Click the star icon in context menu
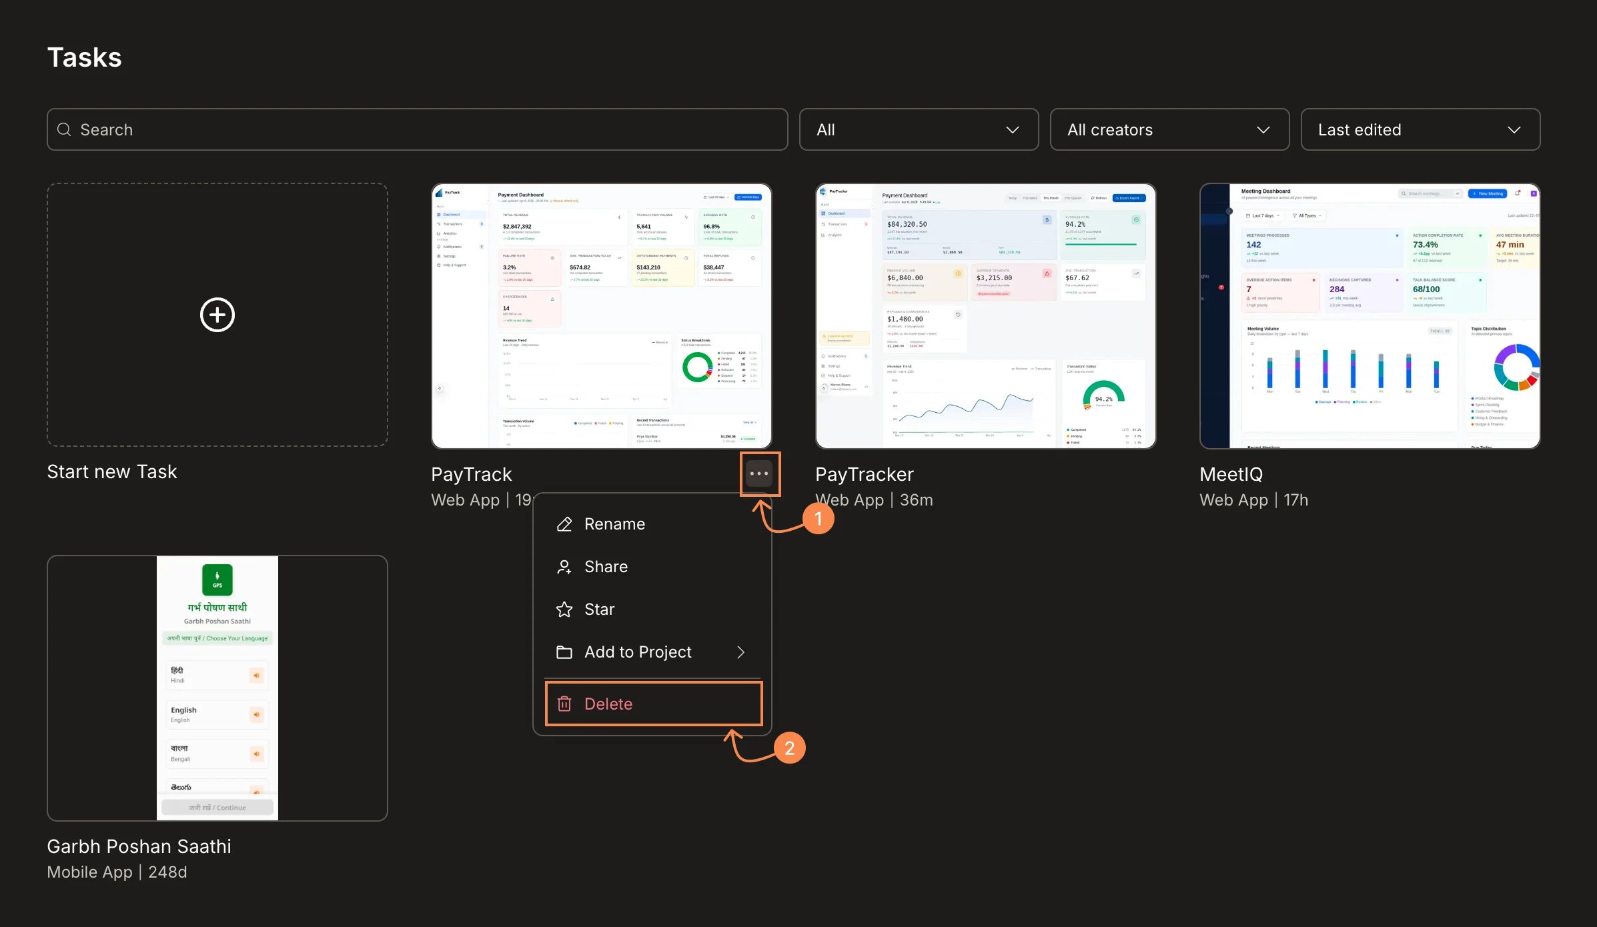The image size is (1597, 927). 564,610
